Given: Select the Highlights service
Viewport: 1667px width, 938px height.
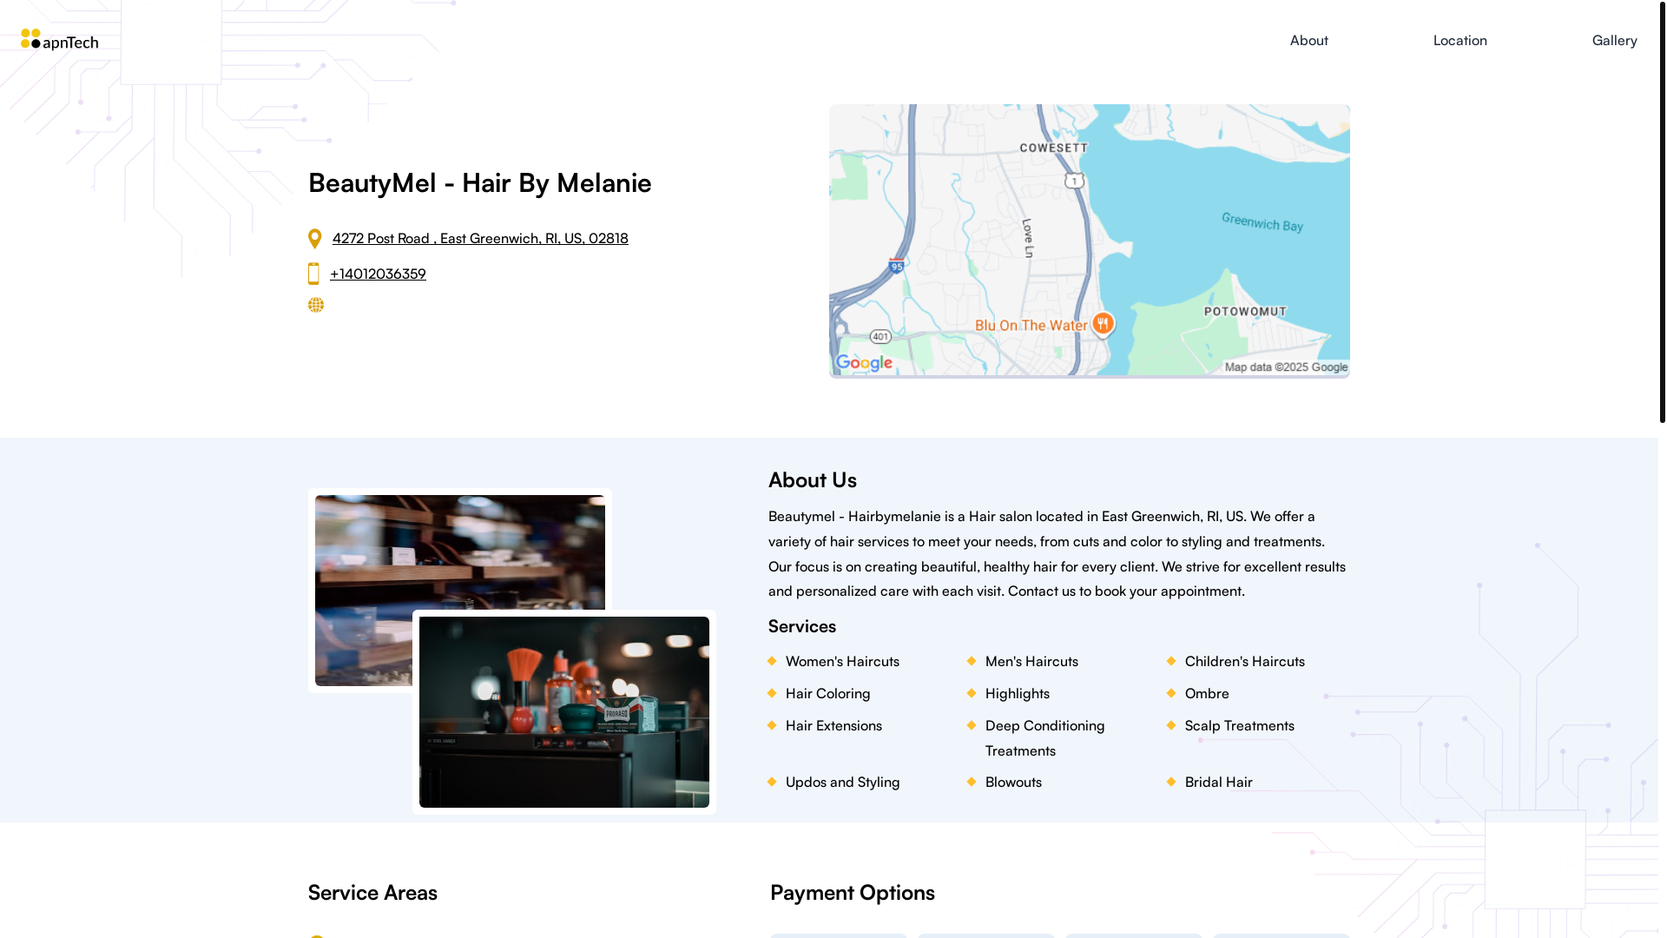Looking at the screenshot, I should 1017,694.
